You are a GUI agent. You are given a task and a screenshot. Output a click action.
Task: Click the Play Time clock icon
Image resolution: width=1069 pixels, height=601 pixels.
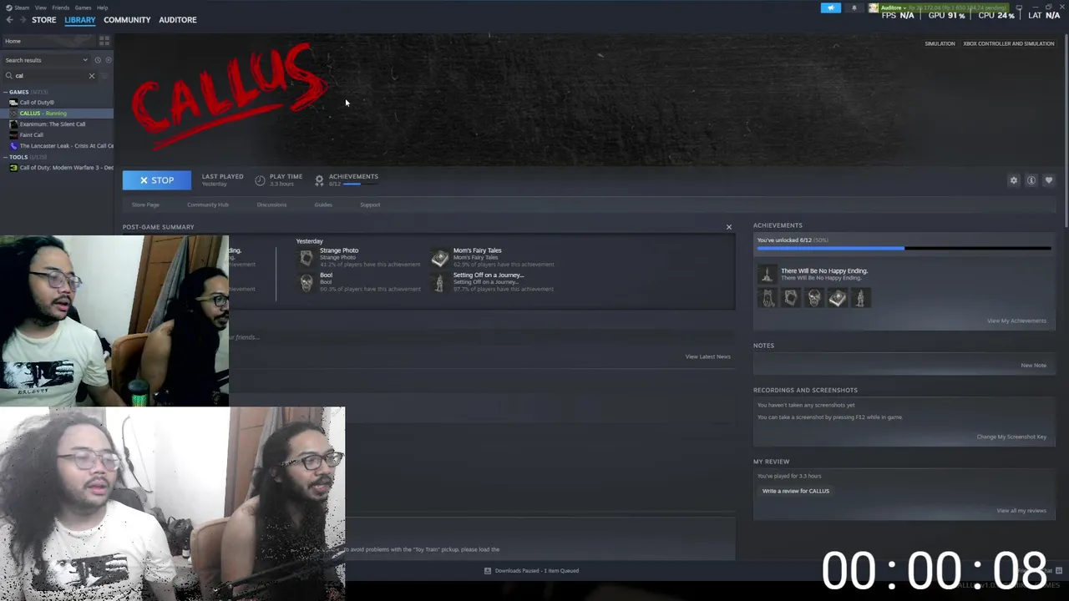pyautogui.click(x=260, y=180)
